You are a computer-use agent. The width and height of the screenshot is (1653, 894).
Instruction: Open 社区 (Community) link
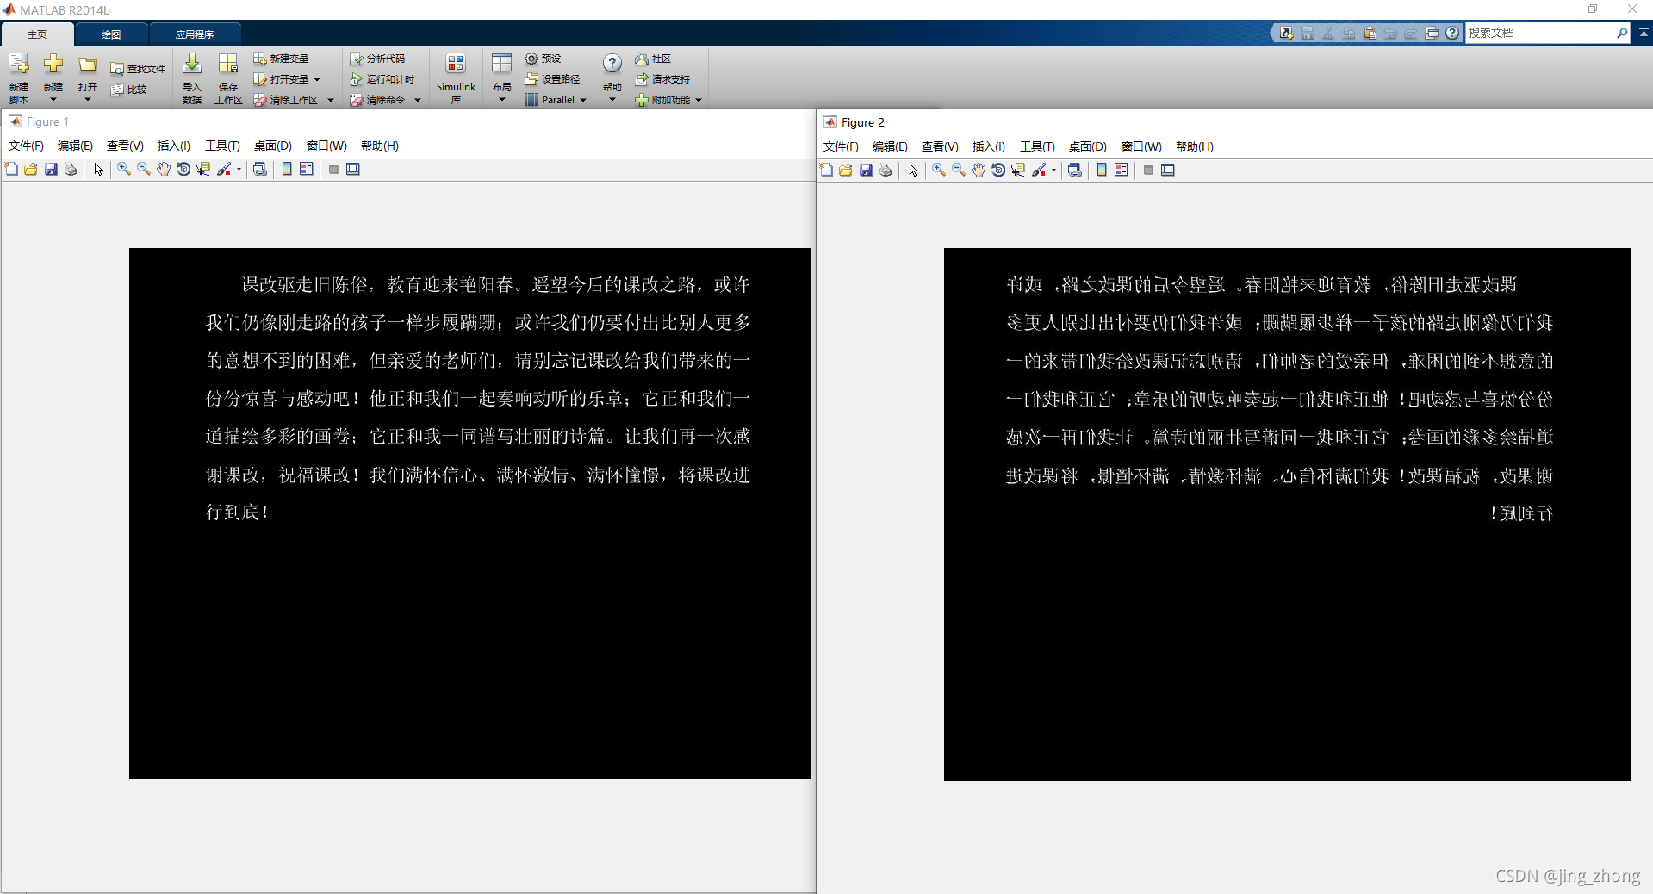653,59
